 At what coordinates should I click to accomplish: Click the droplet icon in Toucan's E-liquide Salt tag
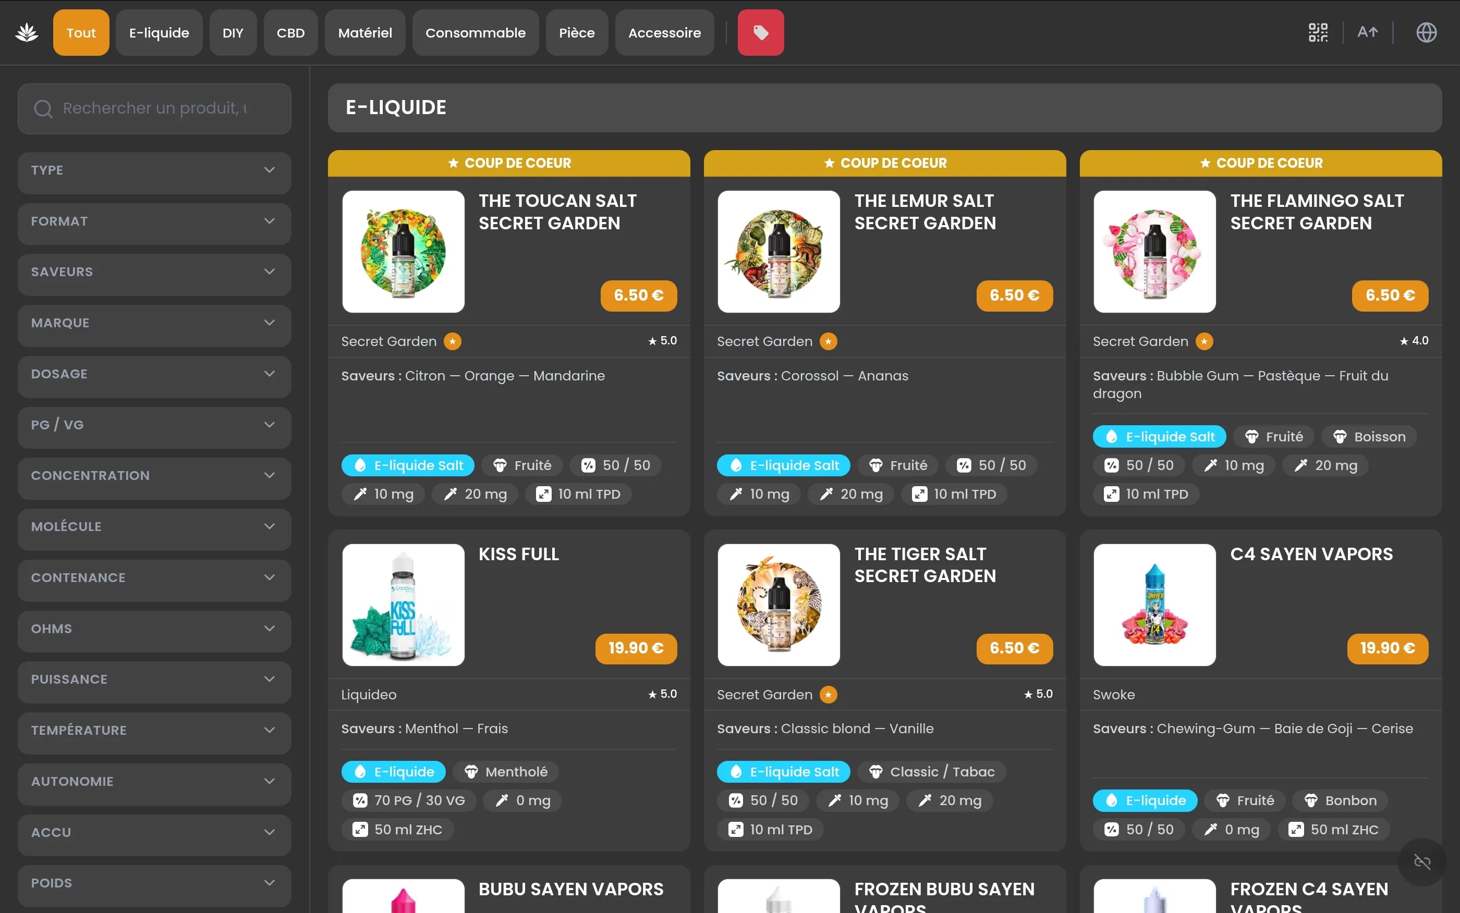(360, 465)
